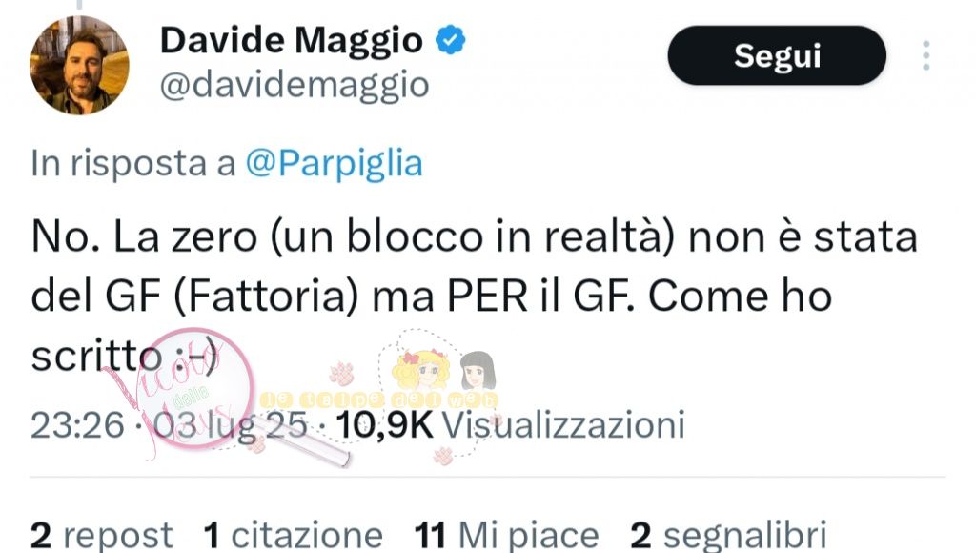The height and width of the screenshot is (553, 976).
Task: Open the @davidemaggio handle
Action: coord(295,85)
